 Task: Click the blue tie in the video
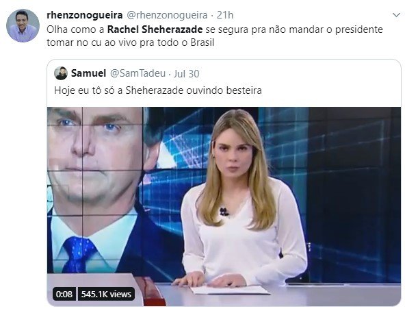(79, 255)
